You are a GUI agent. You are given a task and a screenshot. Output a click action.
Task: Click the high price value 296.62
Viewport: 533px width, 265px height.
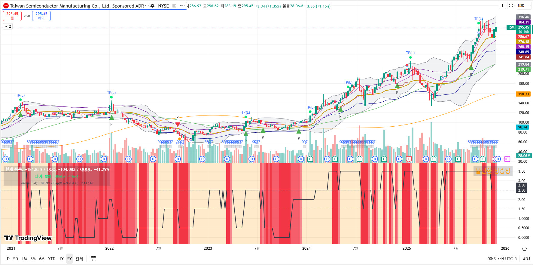coord(213,6)
